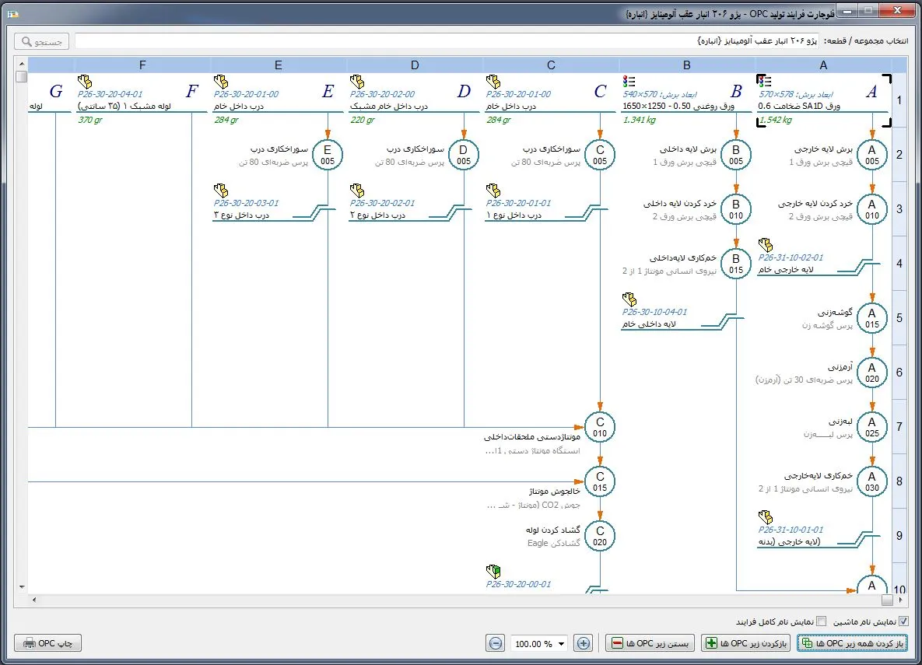This screenshot has width=922, height=665.
Task: Select operation node C 010
Action: [600, 427]
